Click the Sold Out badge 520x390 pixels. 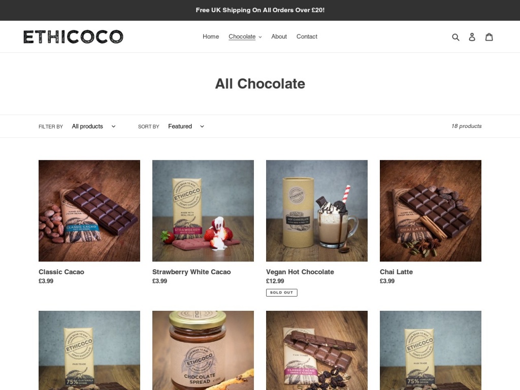pos(281,292)
